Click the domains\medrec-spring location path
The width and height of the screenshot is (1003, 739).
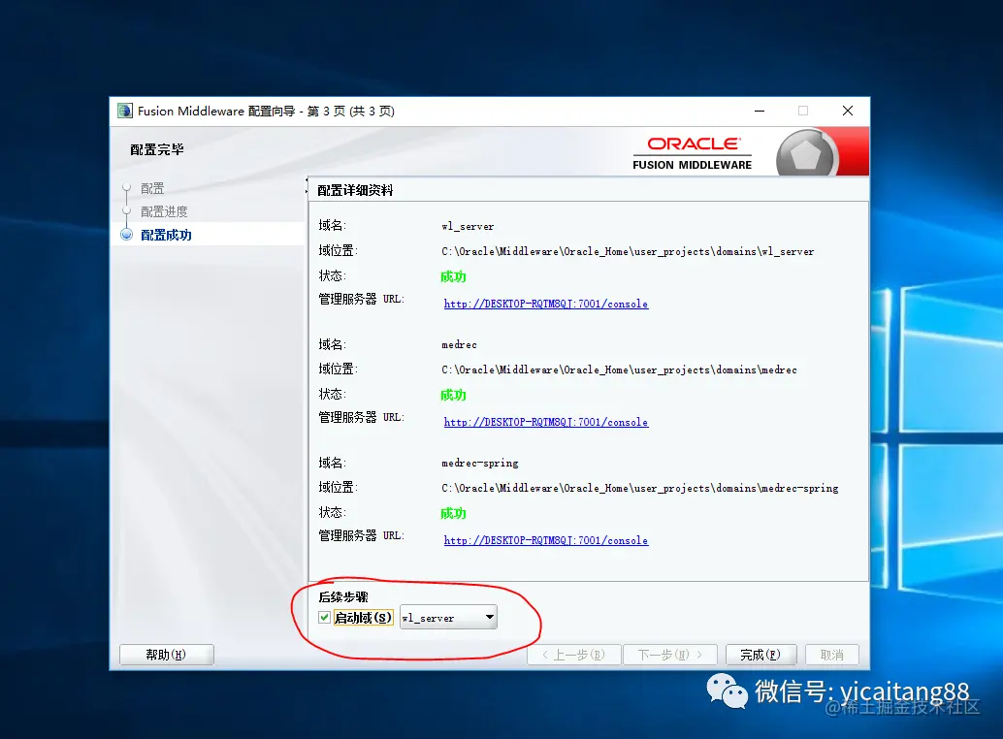coord(639,488)
